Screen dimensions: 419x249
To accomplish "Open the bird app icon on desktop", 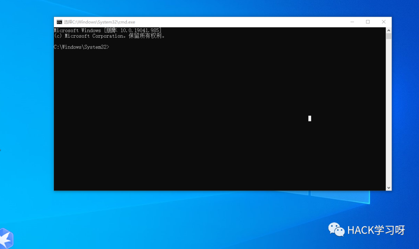I will [x=6, y=239].
